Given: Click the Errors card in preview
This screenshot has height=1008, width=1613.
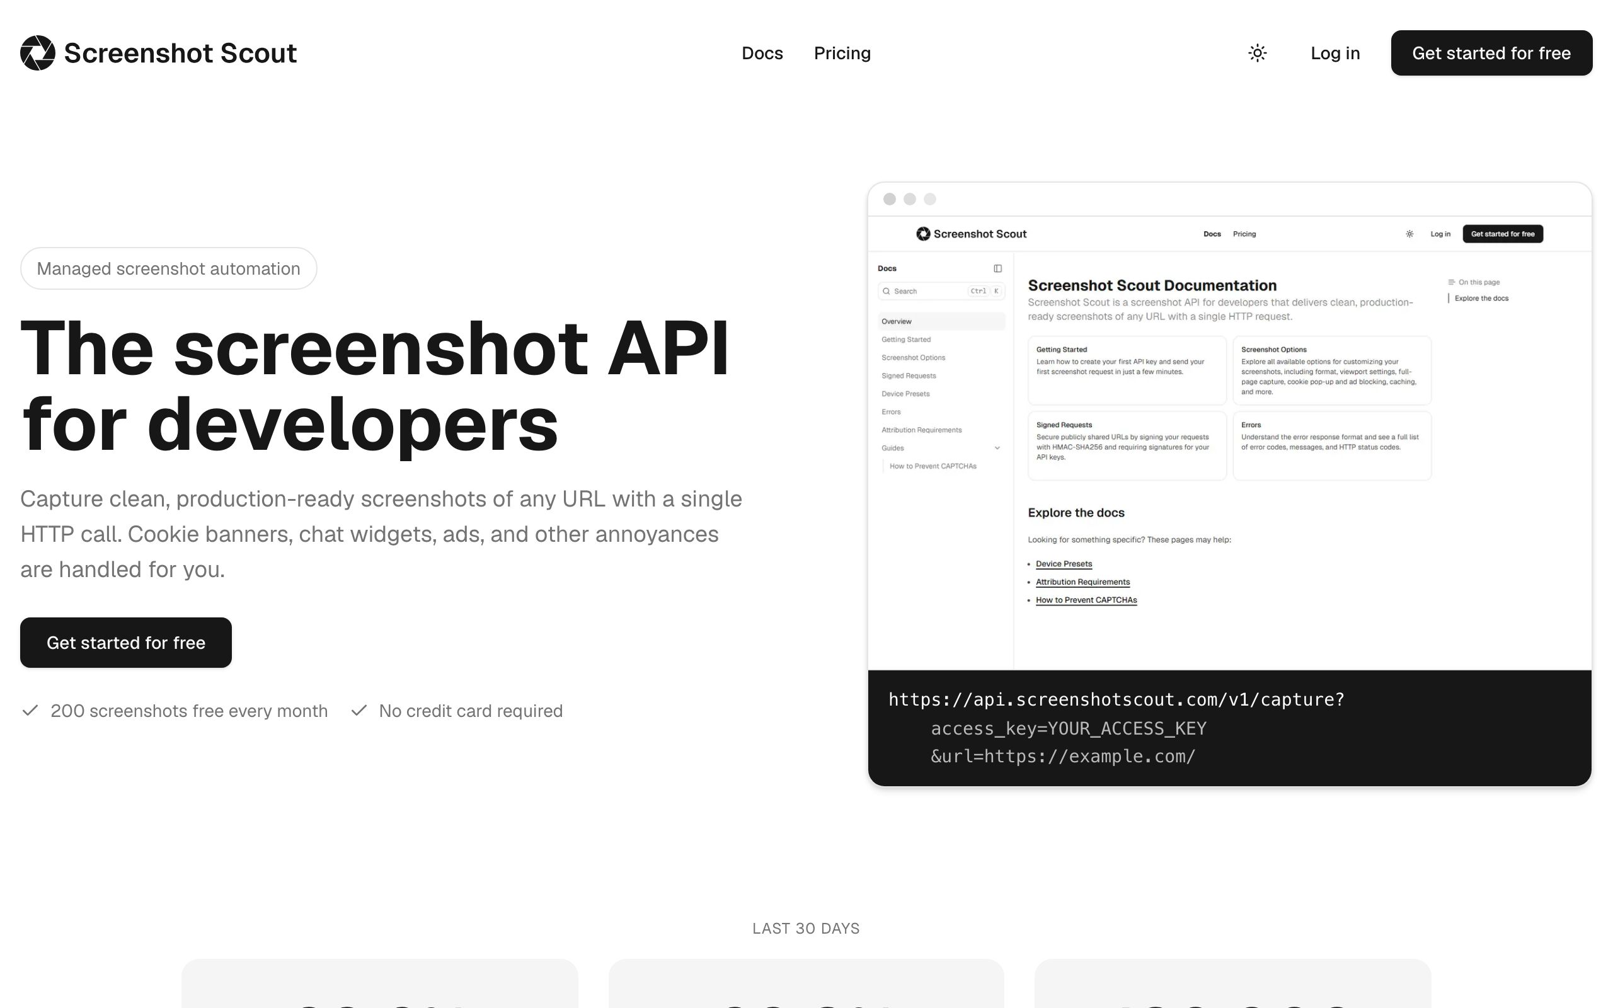Looking at the screenshot, I should (1331, 445).
